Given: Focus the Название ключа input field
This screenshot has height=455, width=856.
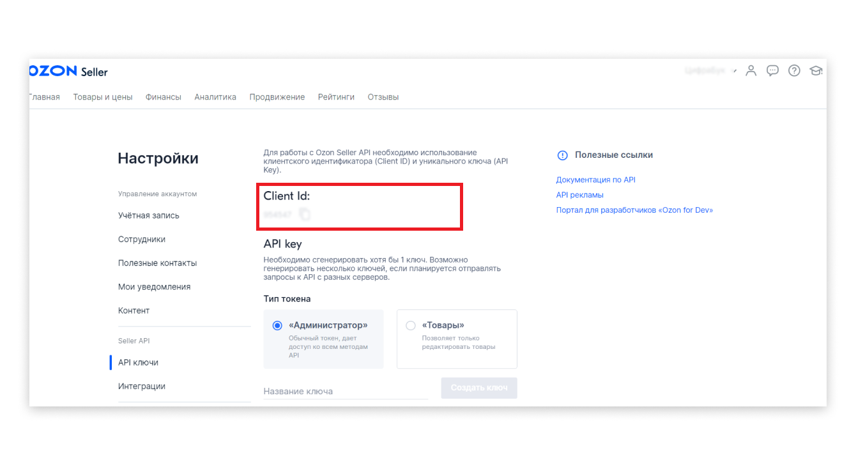Looking at the screenshot, I should point(346,391).
